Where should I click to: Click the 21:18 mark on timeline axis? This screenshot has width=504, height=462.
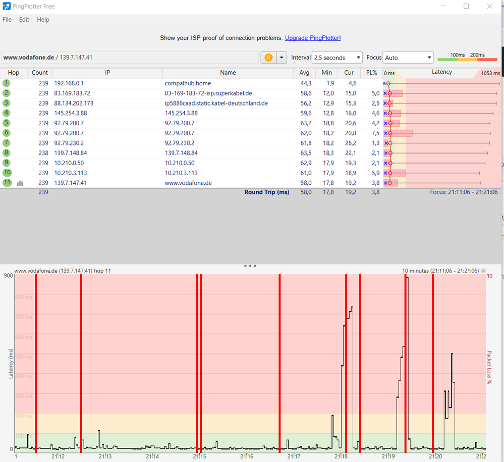[x=341, y=456]
